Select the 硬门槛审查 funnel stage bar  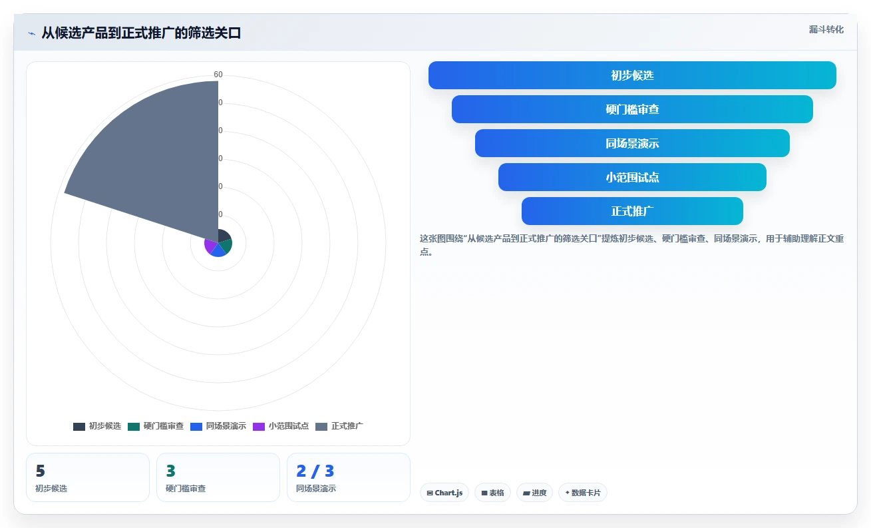[x=632, y=109]
